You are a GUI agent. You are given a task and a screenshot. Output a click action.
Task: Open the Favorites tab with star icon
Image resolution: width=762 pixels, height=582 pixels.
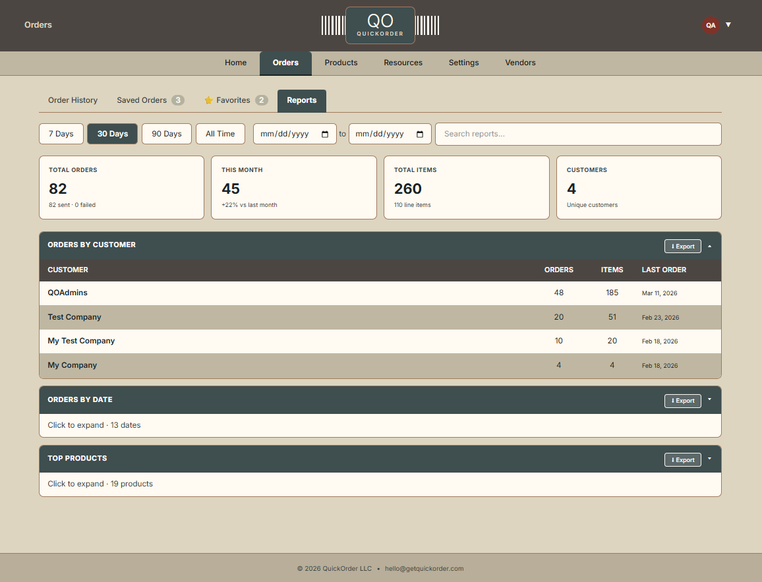pos(235,100)
